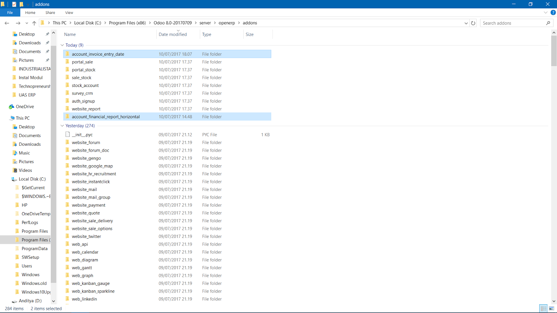Click the New folder quick access icon
This screenshot has width=557, height=313.
point(21,4)
